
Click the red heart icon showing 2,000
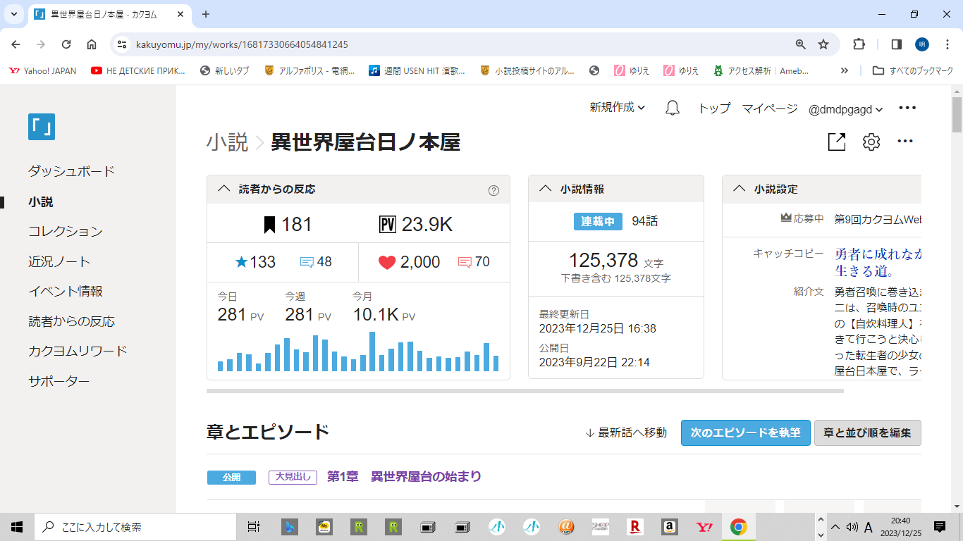point(387,263)
